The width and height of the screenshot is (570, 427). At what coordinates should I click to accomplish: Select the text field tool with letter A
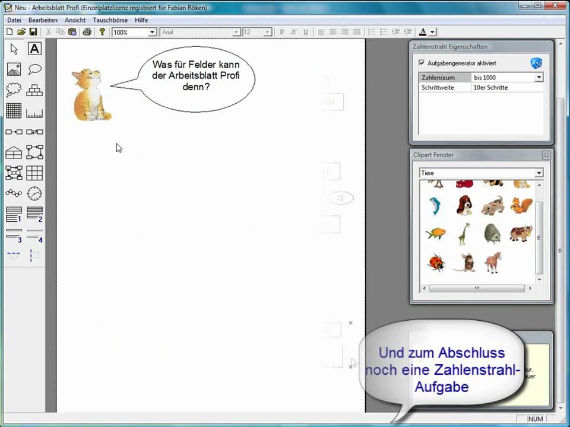tap(34, 49)
